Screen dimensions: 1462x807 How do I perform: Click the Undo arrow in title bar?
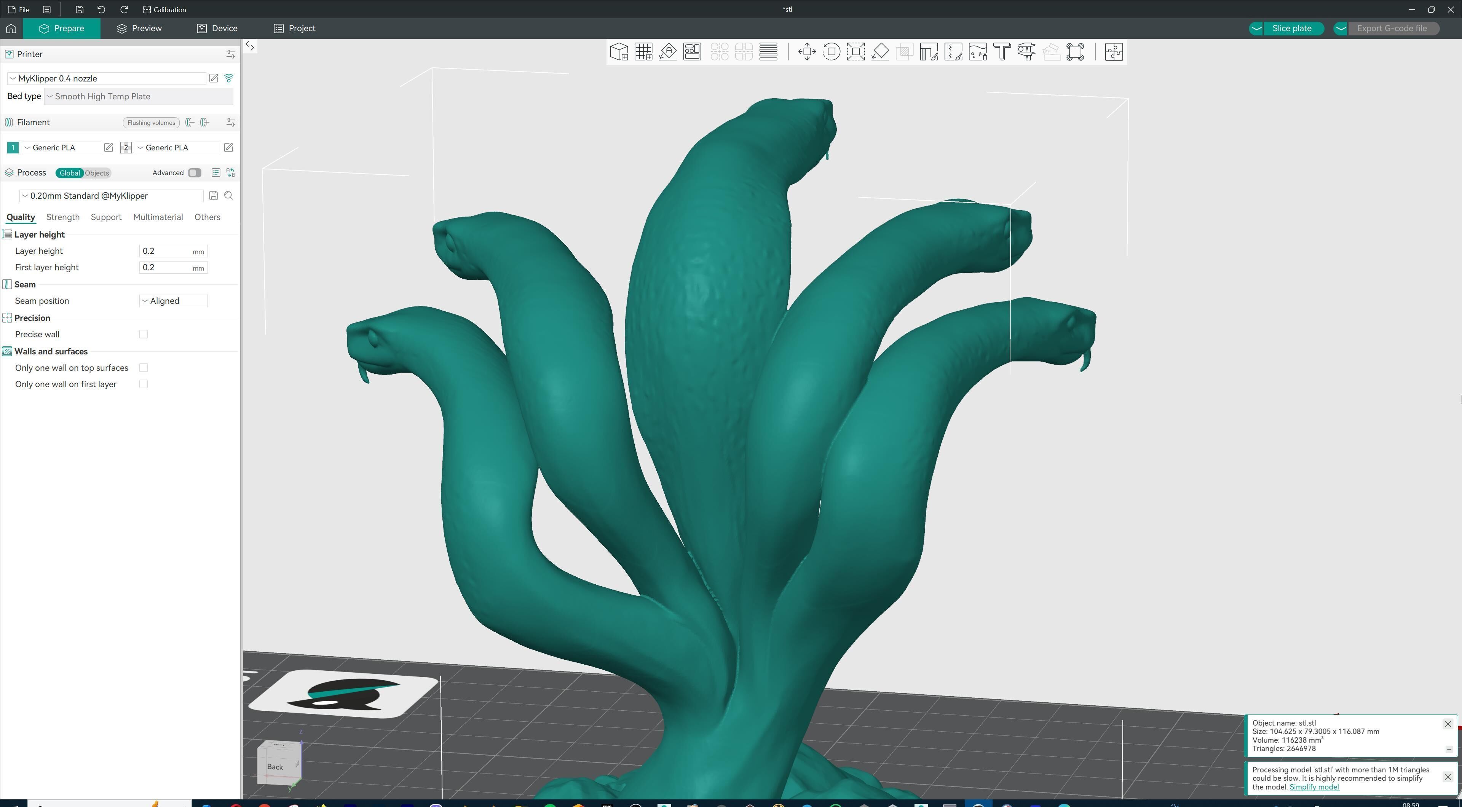coord(101,10)
